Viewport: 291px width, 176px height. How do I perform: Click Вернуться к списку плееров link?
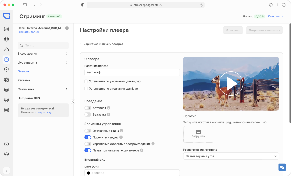coord(102,44)
